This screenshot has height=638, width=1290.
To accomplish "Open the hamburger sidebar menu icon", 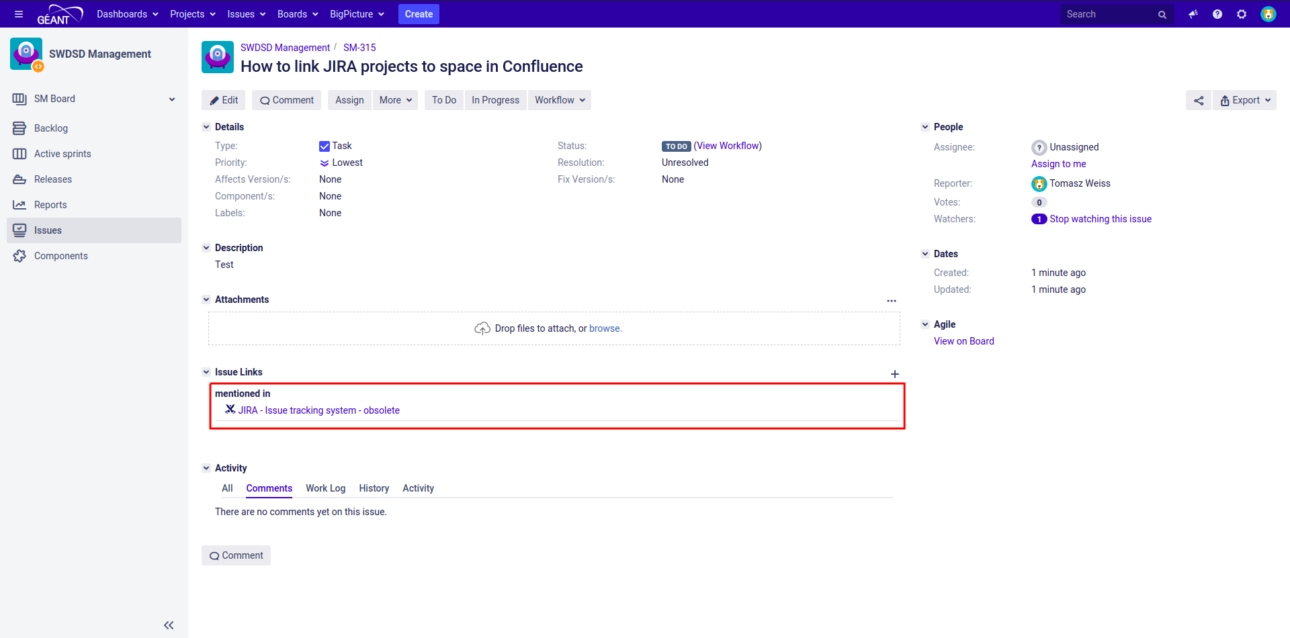I will [x=19, y=14].
